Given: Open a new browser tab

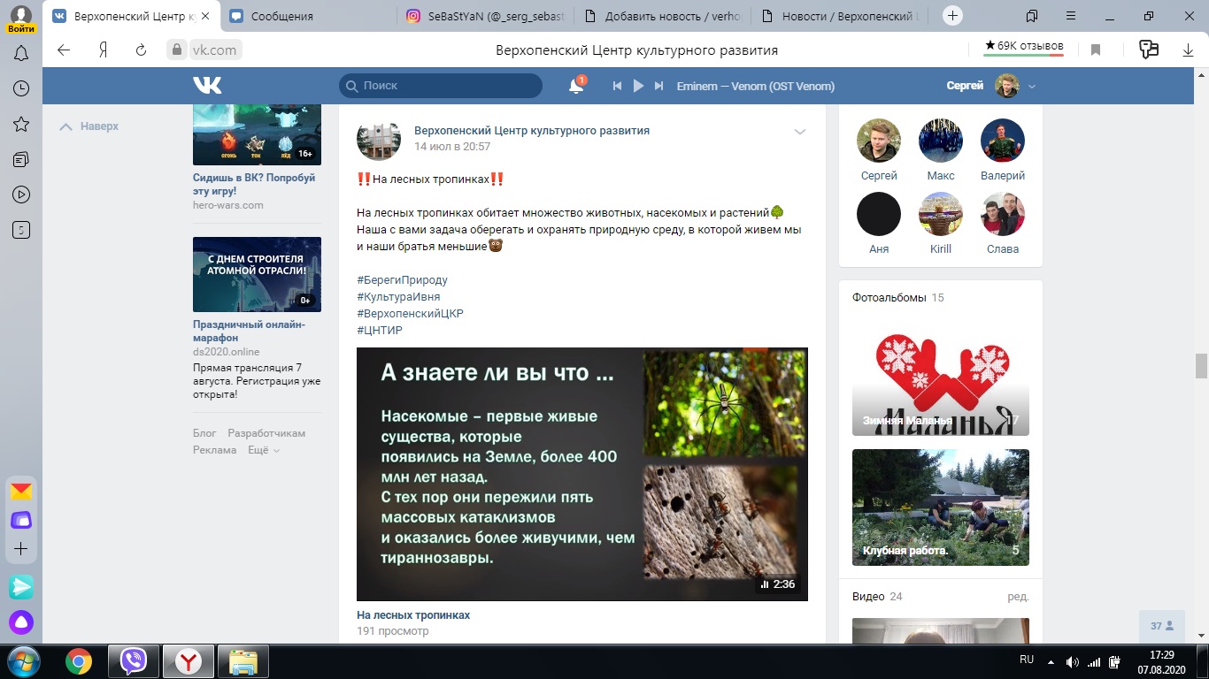Looking at the screenshot, I should [952, 15].
